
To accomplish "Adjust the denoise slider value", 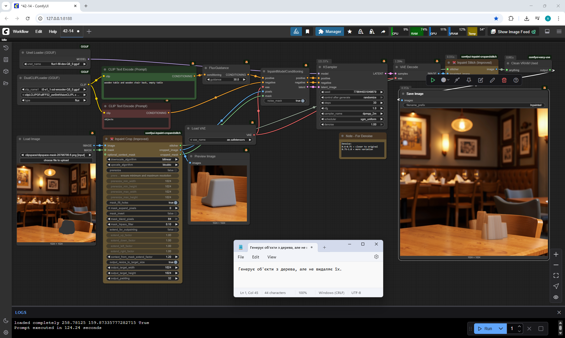I will pyautogui.click(x=352, y=125).
